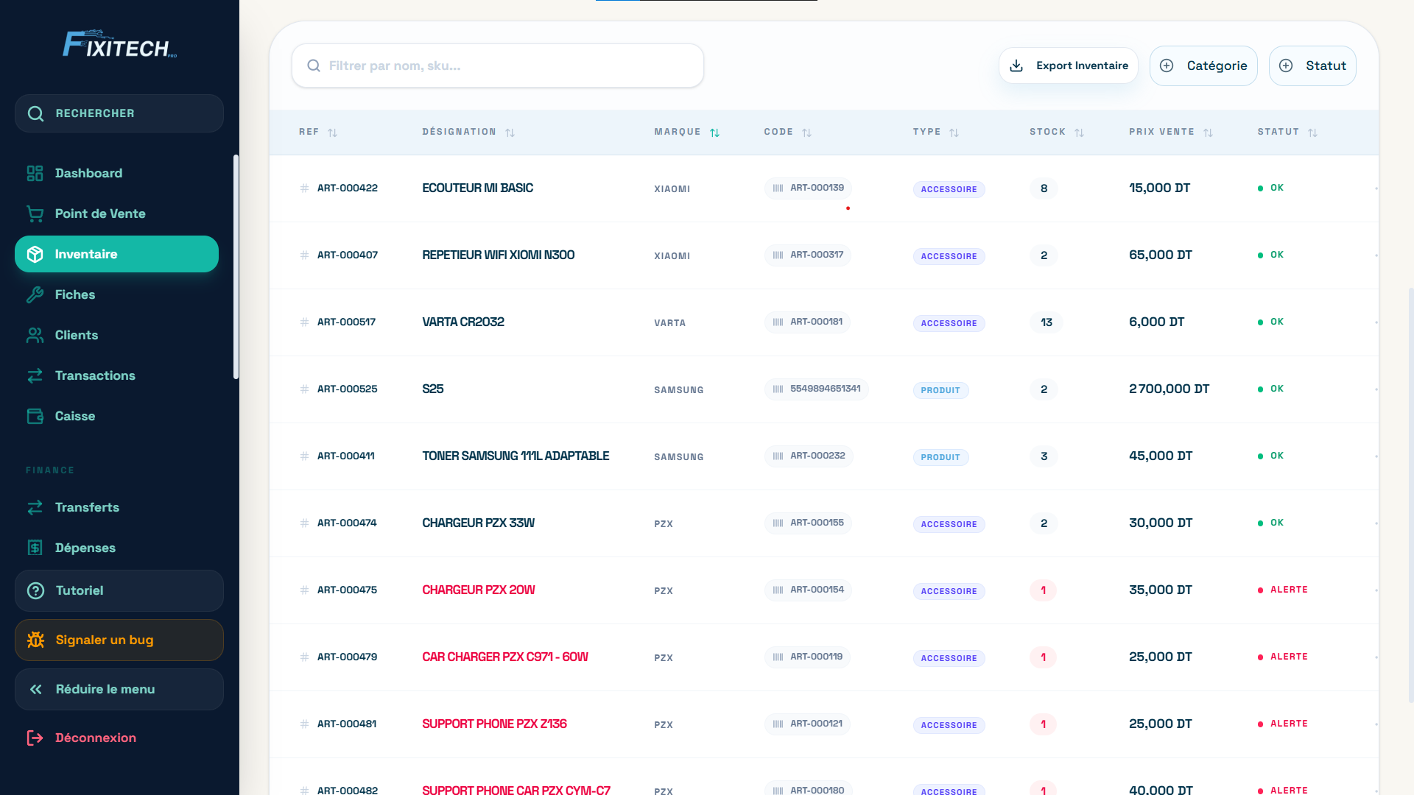Sort by the STOCK column arrows

pyautogui.click(x=1080, y=132)
